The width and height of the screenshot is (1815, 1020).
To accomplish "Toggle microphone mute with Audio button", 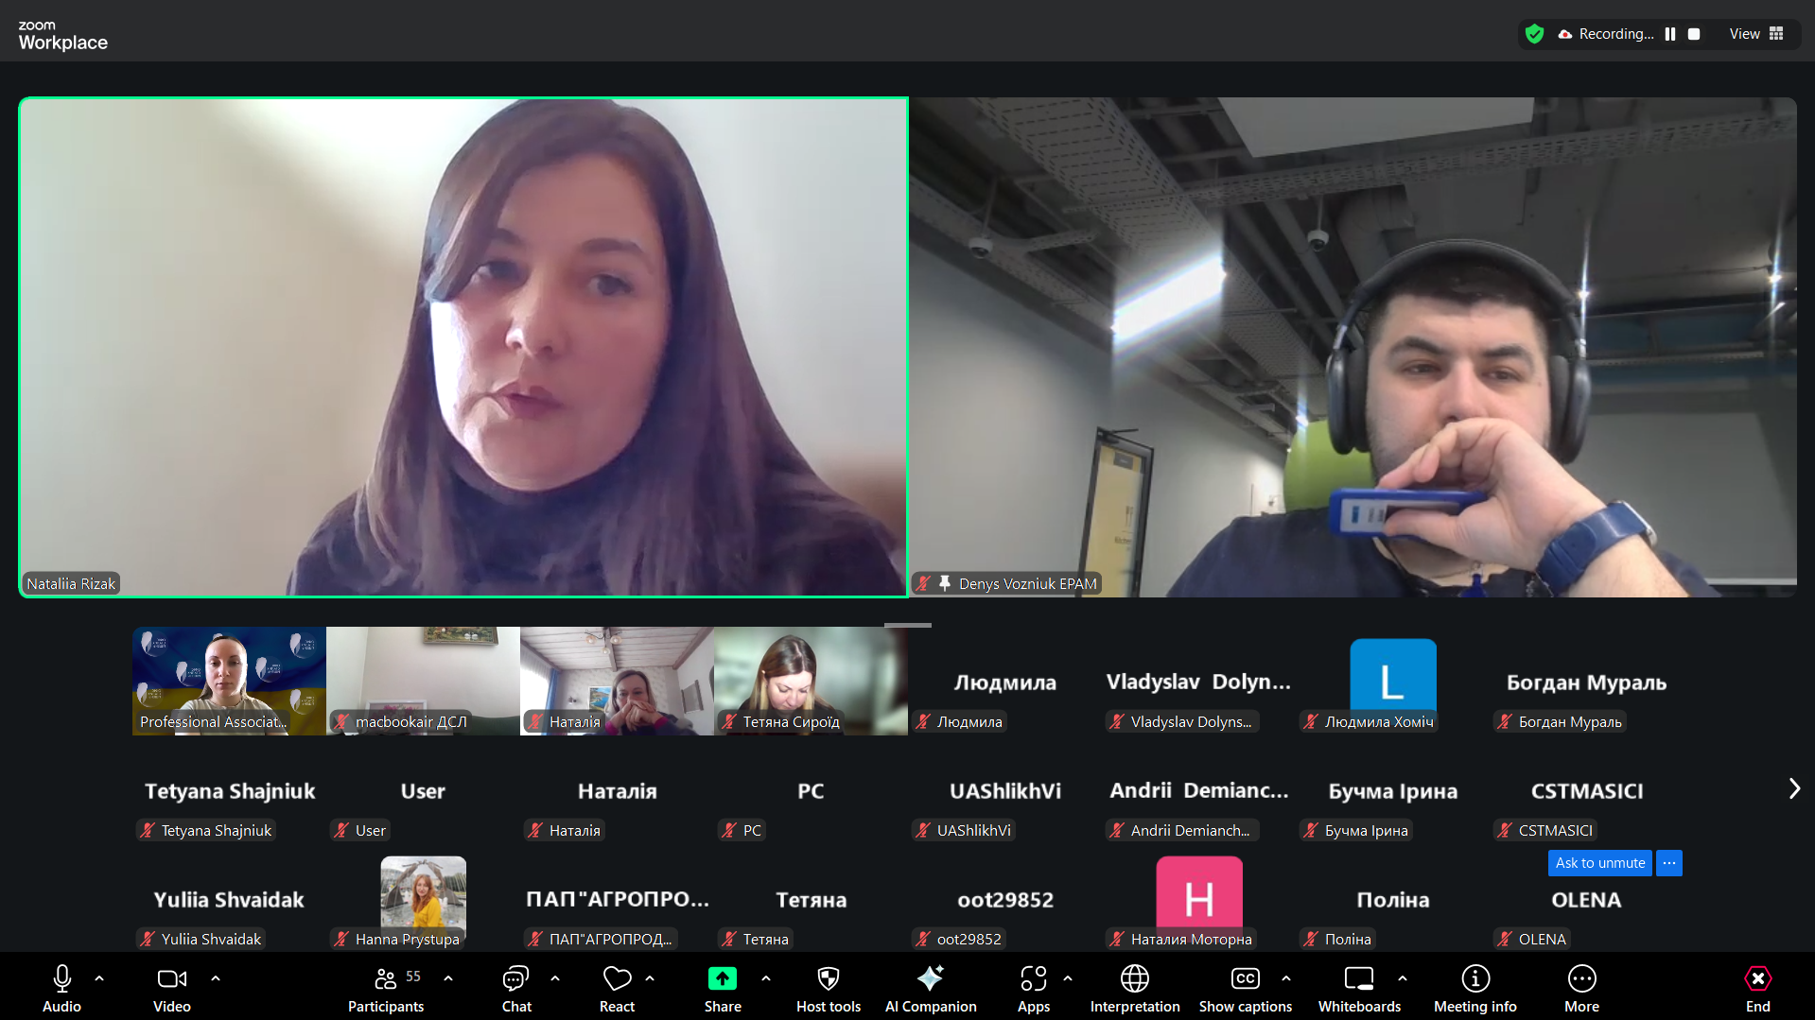I will (x=62, y=988).
